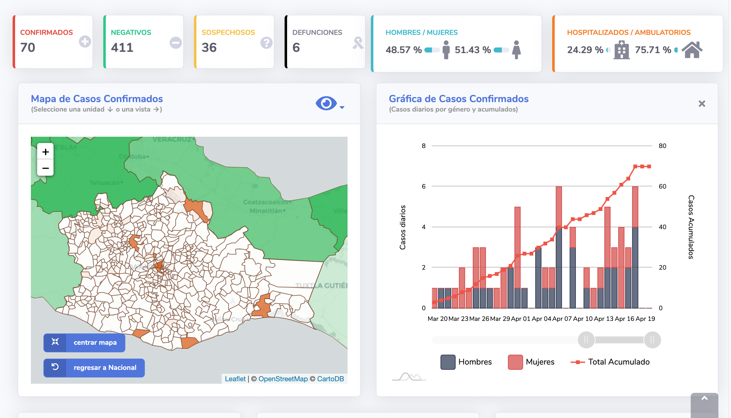The image size is (731, 418).
Task: Click the female figure icon
Action: (x=516, y=50)
